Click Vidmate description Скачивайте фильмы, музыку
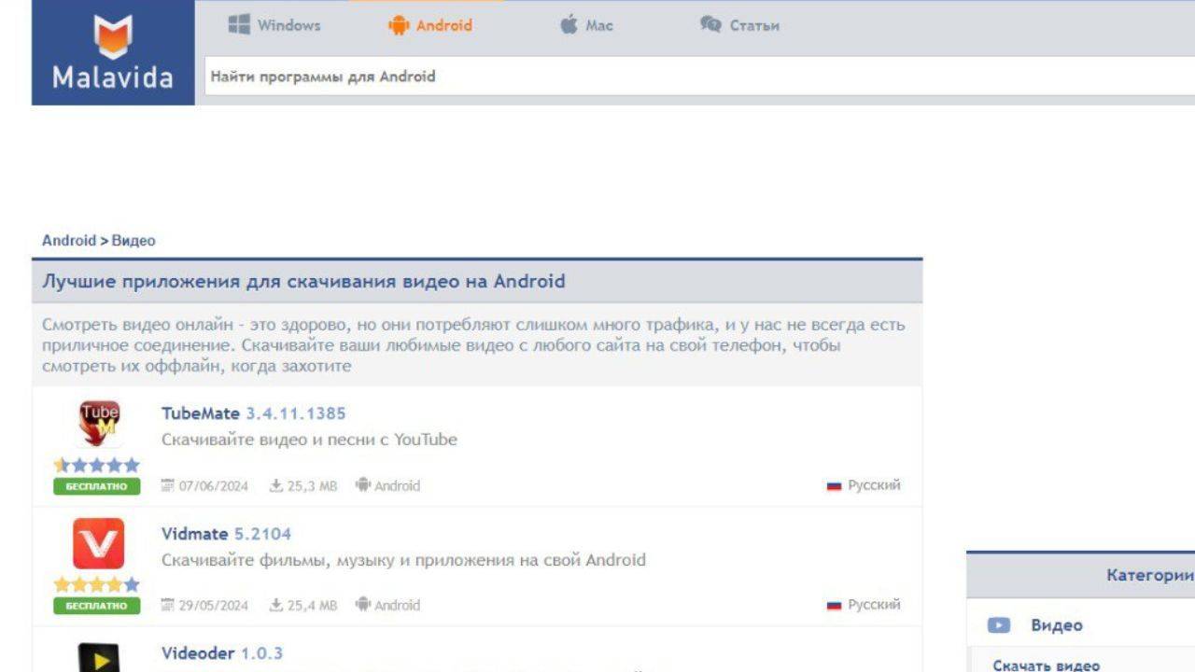Screen dimensions: 1195x672 (x=403, y=560)
